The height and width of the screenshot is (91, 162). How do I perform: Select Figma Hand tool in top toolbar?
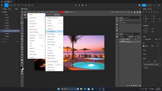[x=29, y=5]
